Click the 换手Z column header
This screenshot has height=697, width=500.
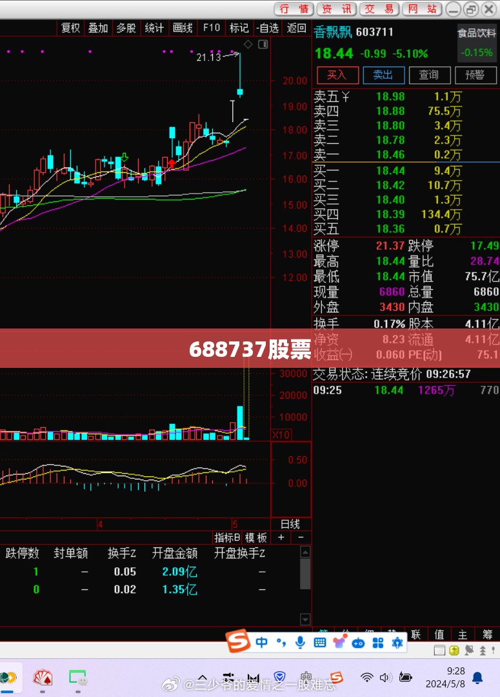point(121,554)
